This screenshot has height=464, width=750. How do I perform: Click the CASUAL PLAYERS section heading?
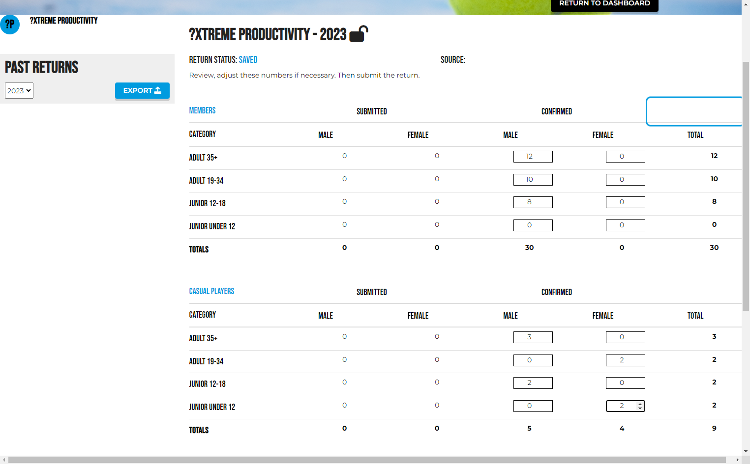pos(211,291)
